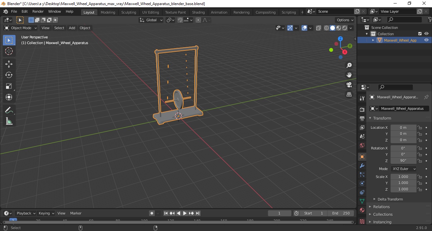Open the Particle properties tab
The width and height of the screenshot is (432, 231).
[362, 175]
